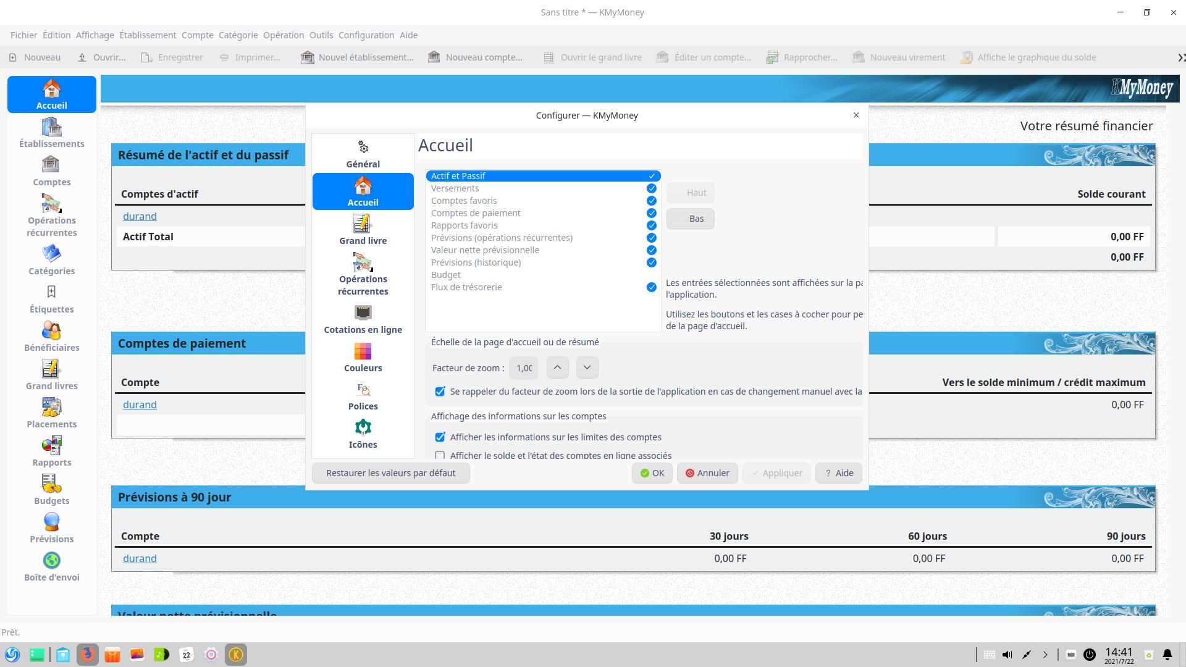Toggle Valeur nette prévisionnelle checkbox
1186x667 pixels.
click(651, 250)
